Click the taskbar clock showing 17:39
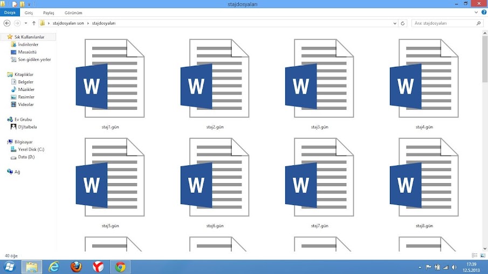Image resolution: width=488 pixels, height=274 pixels. click(x=471, y=267)
